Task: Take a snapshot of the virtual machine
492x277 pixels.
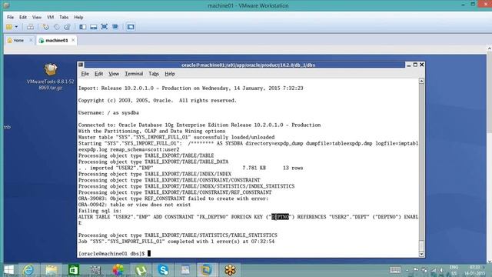Action: 46,27
